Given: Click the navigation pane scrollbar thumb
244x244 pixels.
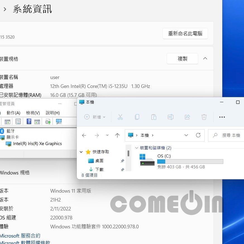Looking at the screenshot, I should coord(128,153).
